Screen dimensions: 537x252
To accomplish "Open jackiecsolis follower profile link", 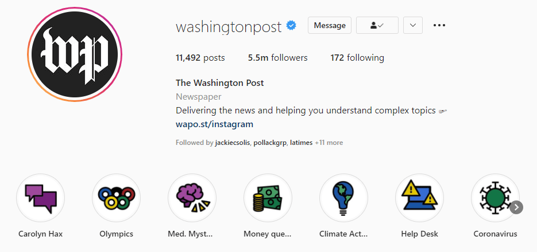I will [233, 143].
